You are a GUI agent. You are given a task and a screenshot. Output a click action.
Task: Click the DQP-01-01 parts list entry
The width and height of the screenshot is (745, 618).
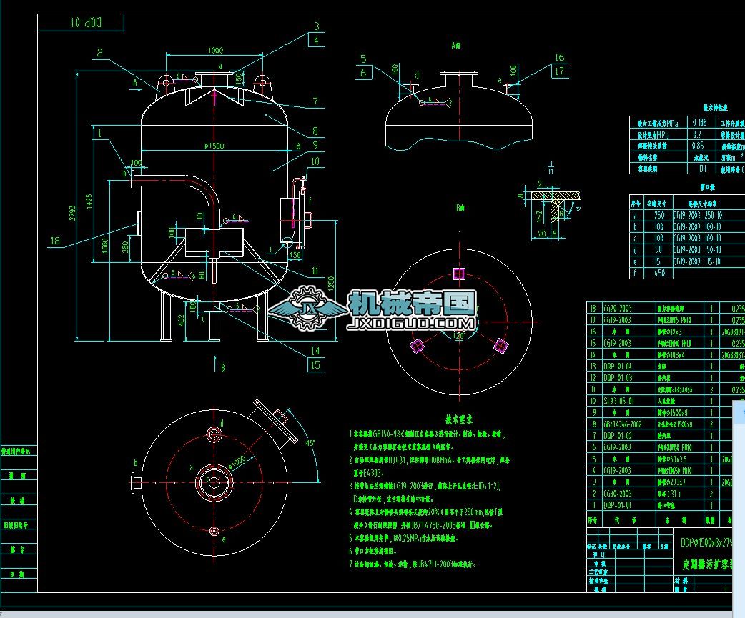(x=618, y=505)
